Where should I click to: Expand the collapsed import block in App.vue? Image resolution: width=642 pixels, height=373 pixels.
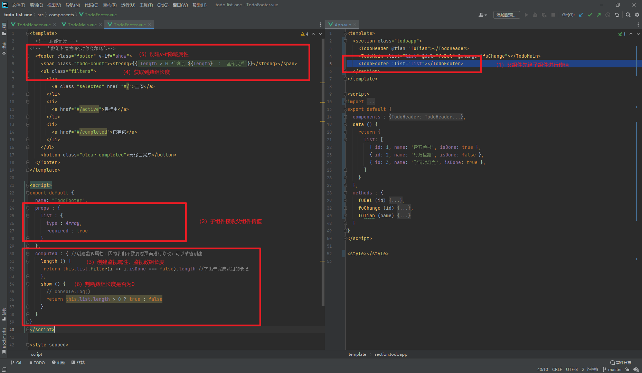pos(370,102)
